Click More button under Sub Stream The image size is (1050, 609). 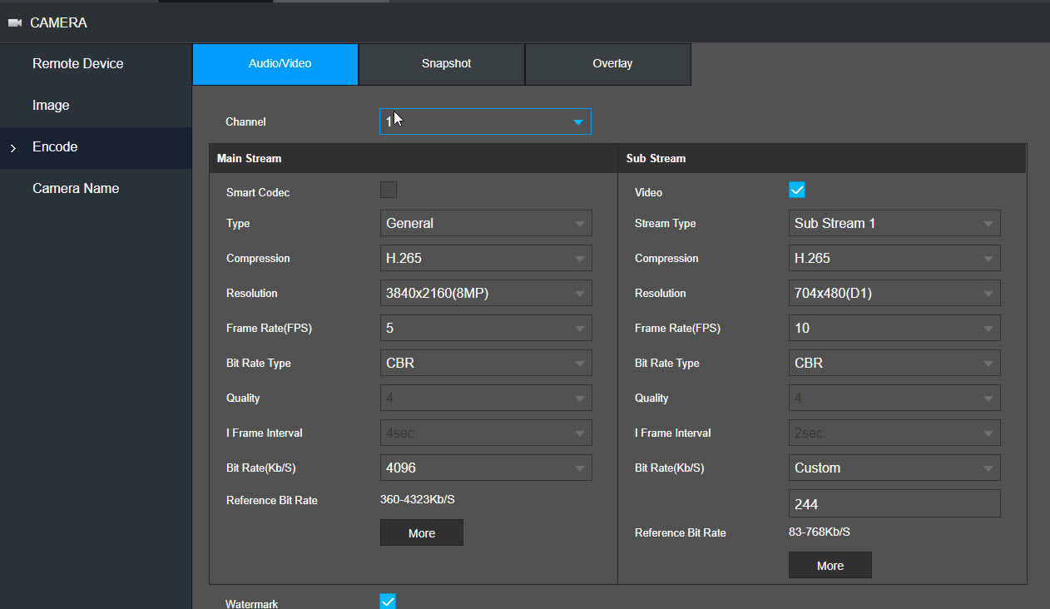tap(830, 565)
